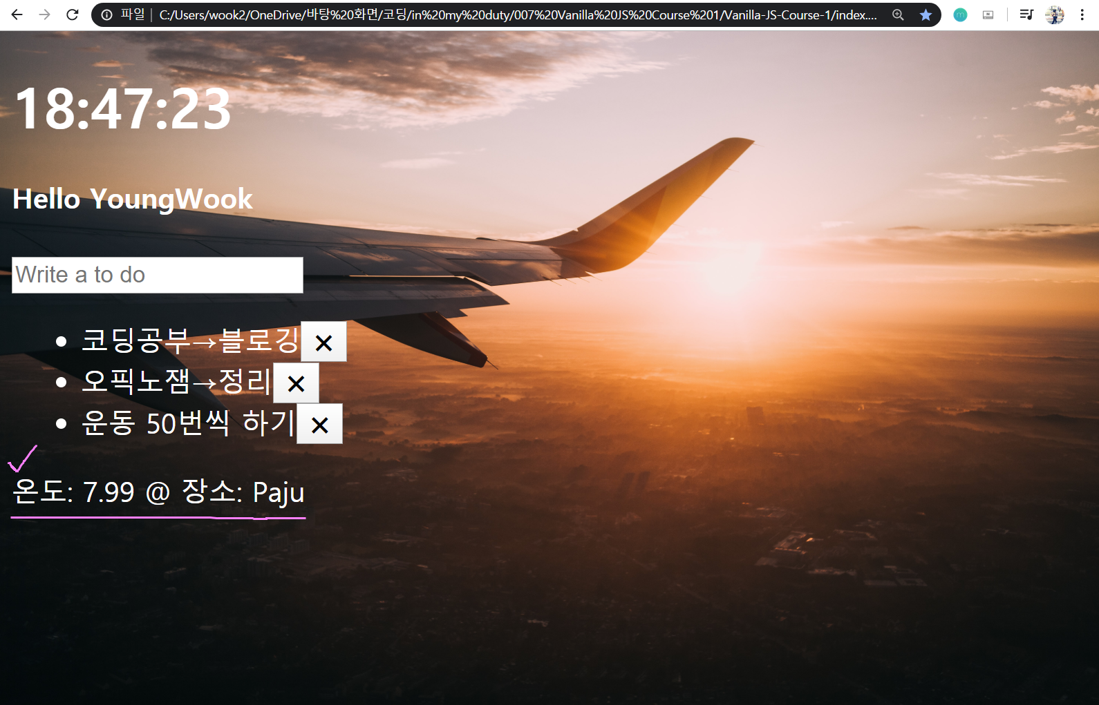The image size is (1099, 705).
Task: Open the Chrome profile avatar
Action: tap(1055, 15)
